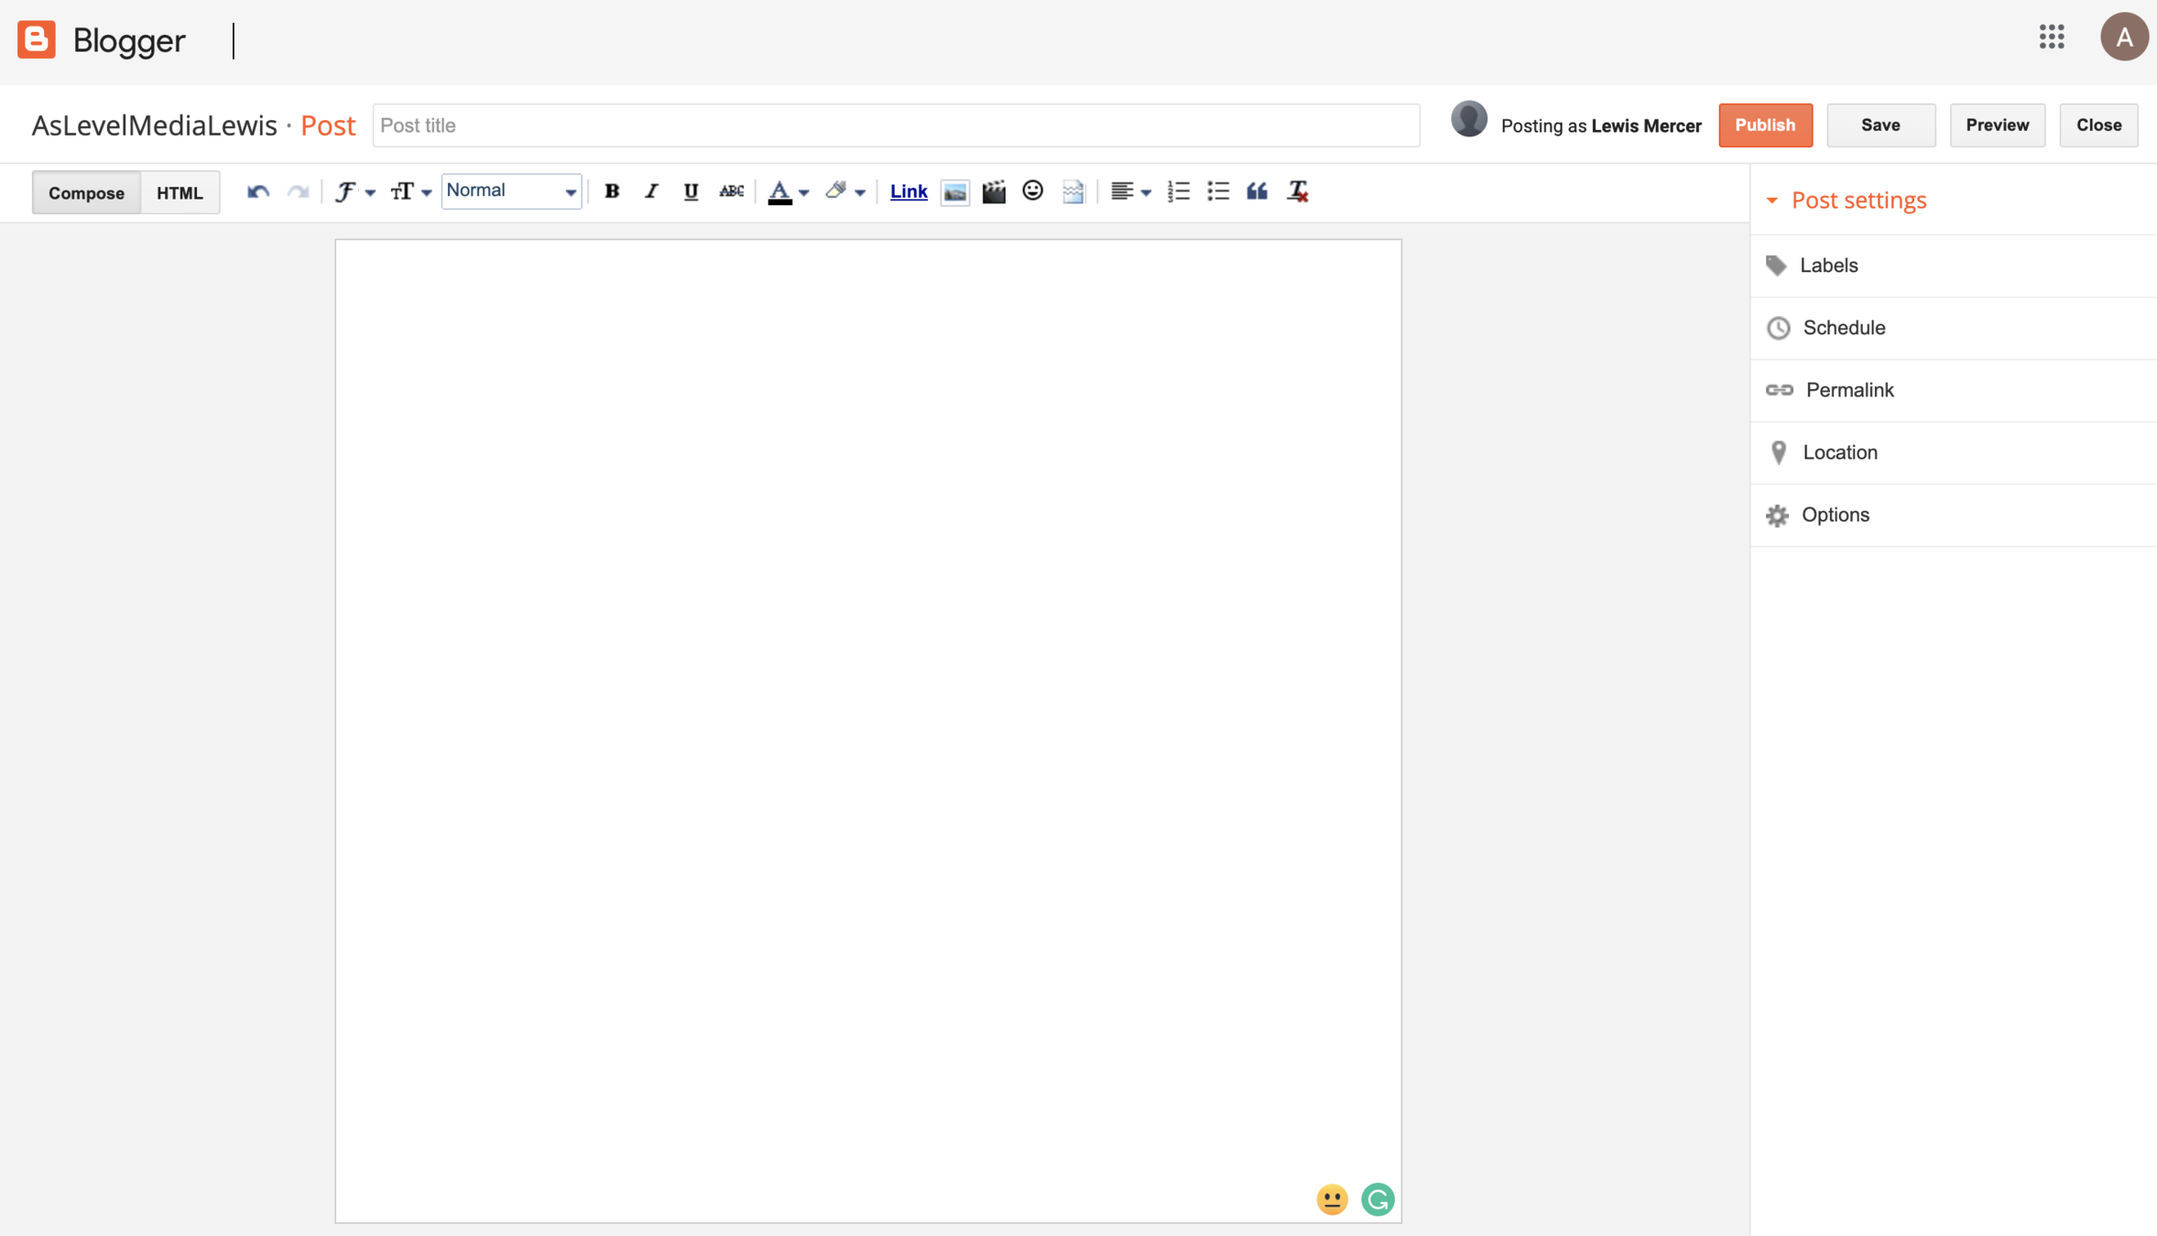Image resolution: width=2157 pixels, height=1236 pixels.
Task: Click in the Post title field
Action: click(895, 125)
